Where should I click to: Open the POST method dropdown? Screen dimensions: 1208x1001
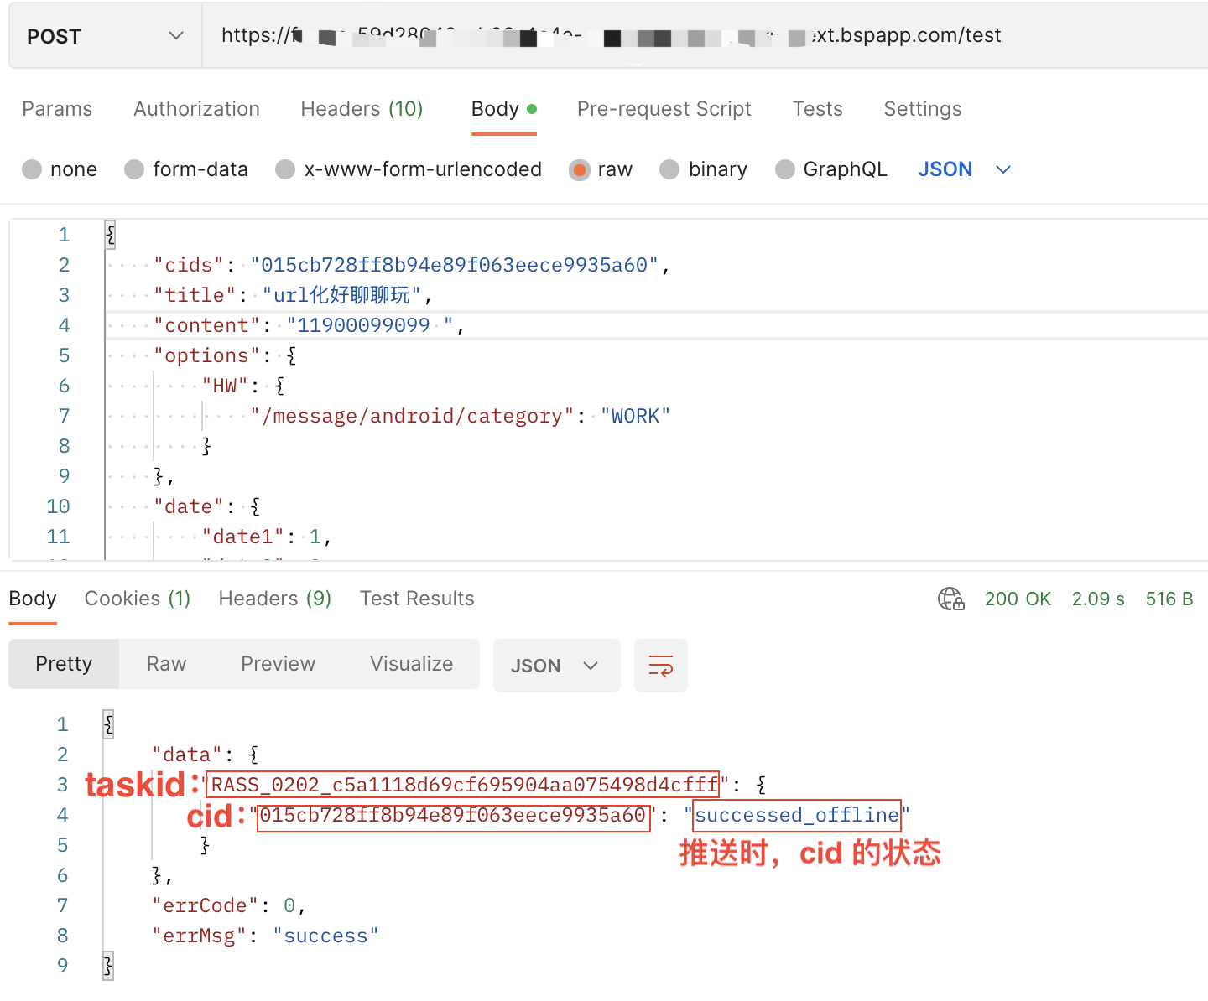pos(105,36)
